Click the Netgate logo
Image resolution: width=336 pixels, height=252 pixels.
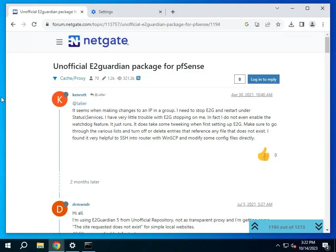tap(98, 41)
